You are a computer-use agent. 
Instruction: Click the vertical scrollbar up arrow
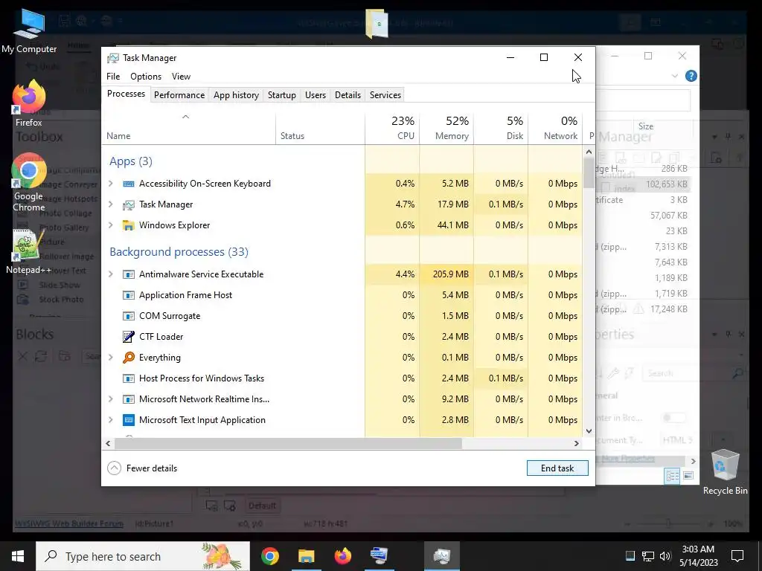point(589,152)
